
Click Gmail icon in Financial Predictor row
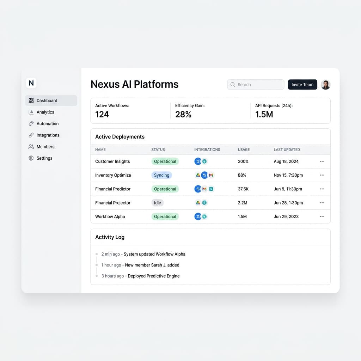tap(204, 189)
